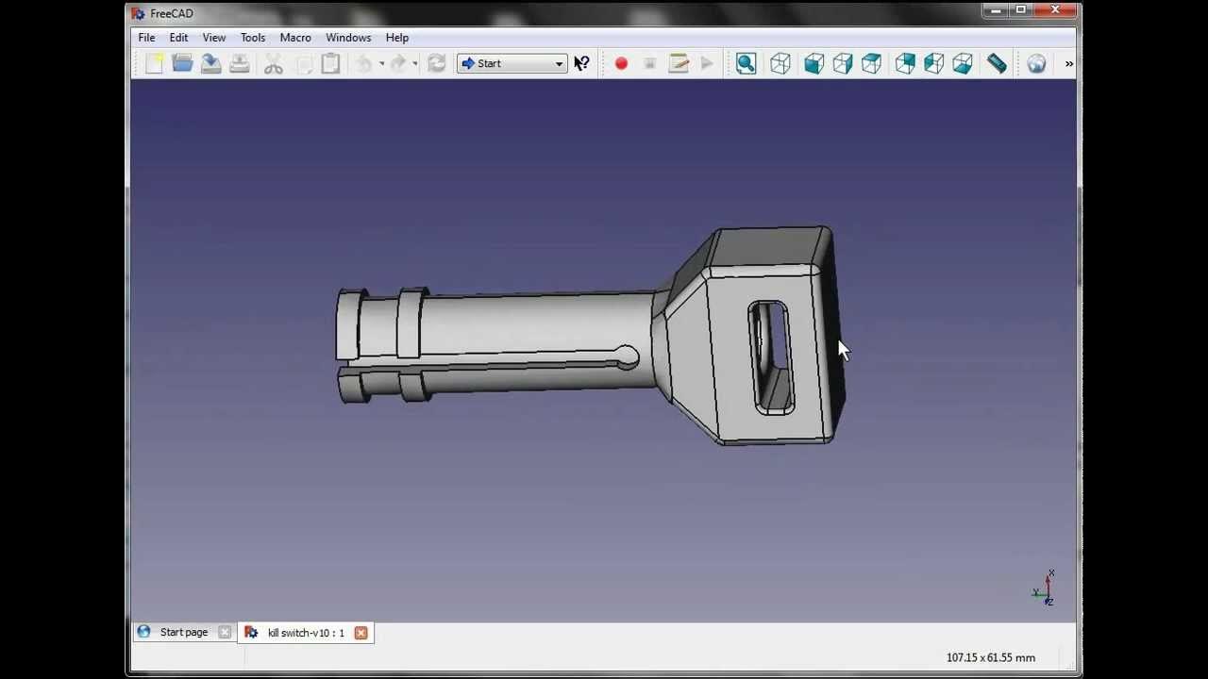Close the Start page tab
Viewport: 1208px width, 679px height.
coord(225,633)
